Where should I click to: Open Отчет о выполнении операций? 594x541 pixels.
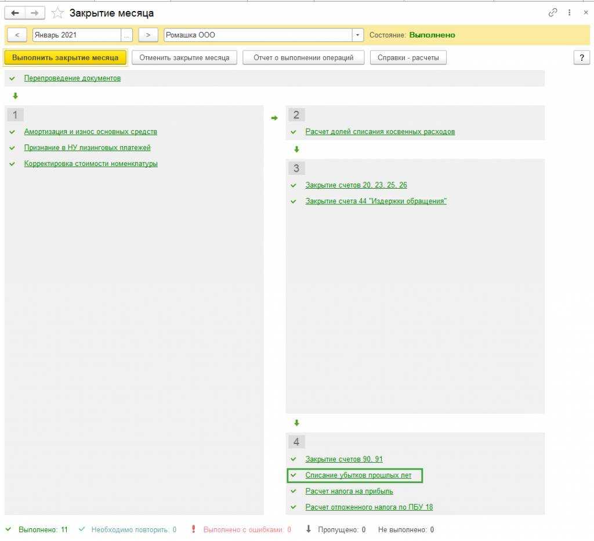tap(303, 57)
